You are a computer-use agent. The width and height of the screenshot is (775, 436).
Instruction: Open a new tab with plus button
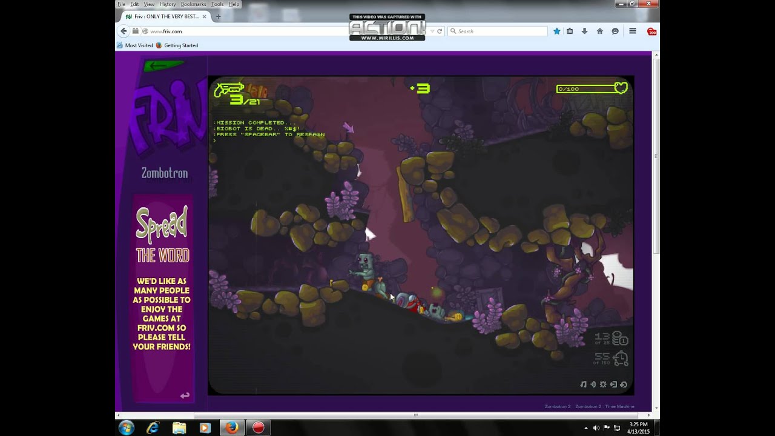(x=219, y=16)
